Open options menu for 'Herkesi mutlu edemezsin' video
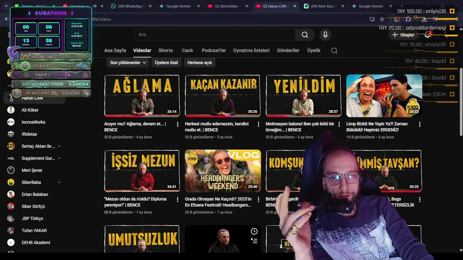The width and height of the screenshot is (463, 260). [x=258, y=124]
